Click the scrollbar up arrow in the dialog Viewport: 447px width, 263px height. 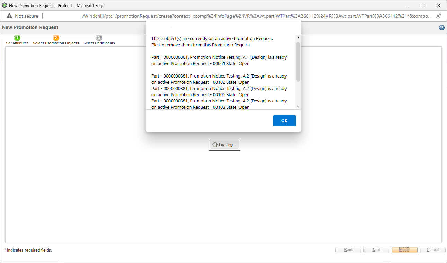298,37
